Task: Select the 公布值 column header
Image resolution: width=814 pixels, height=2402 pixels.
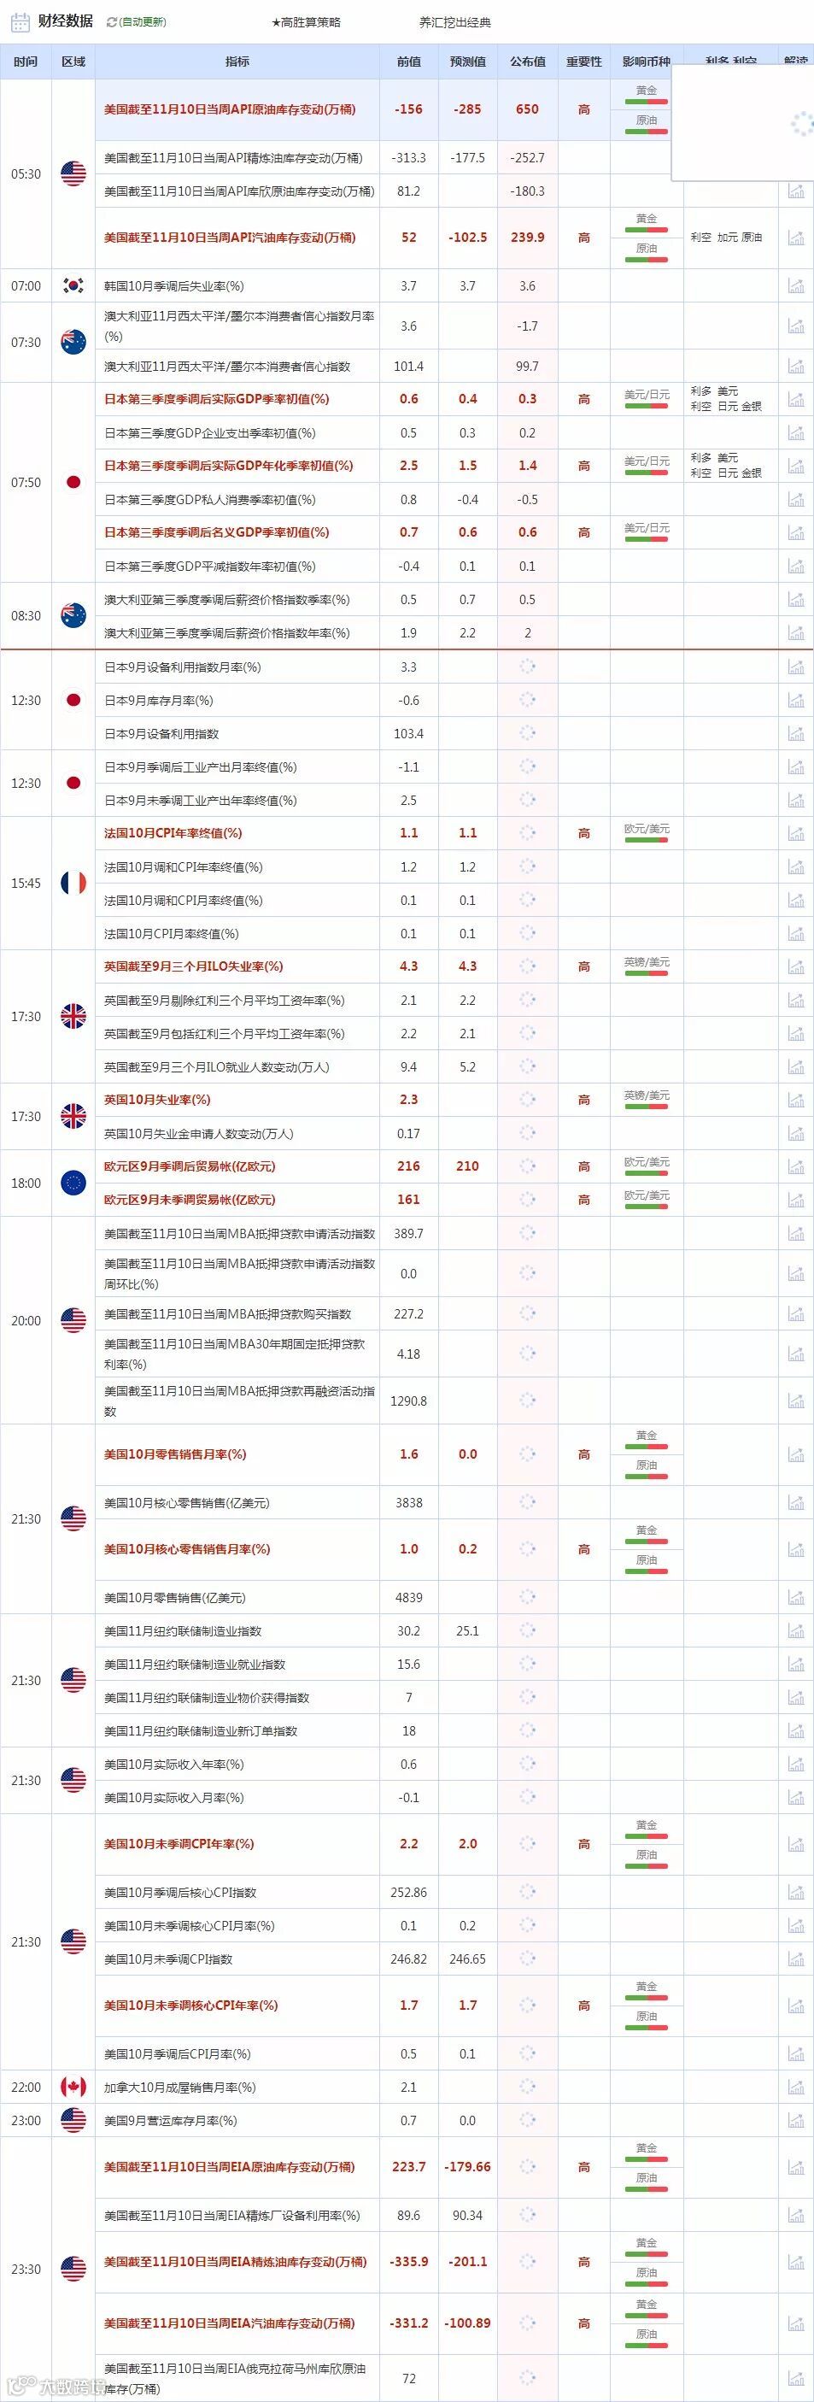Action: tap(528, 62)
